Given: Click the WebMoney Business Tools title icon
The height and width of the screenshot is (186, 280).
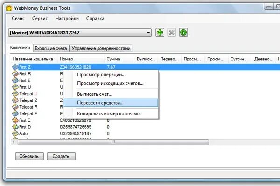Looking at the screenshot, I should pos(9,8).
